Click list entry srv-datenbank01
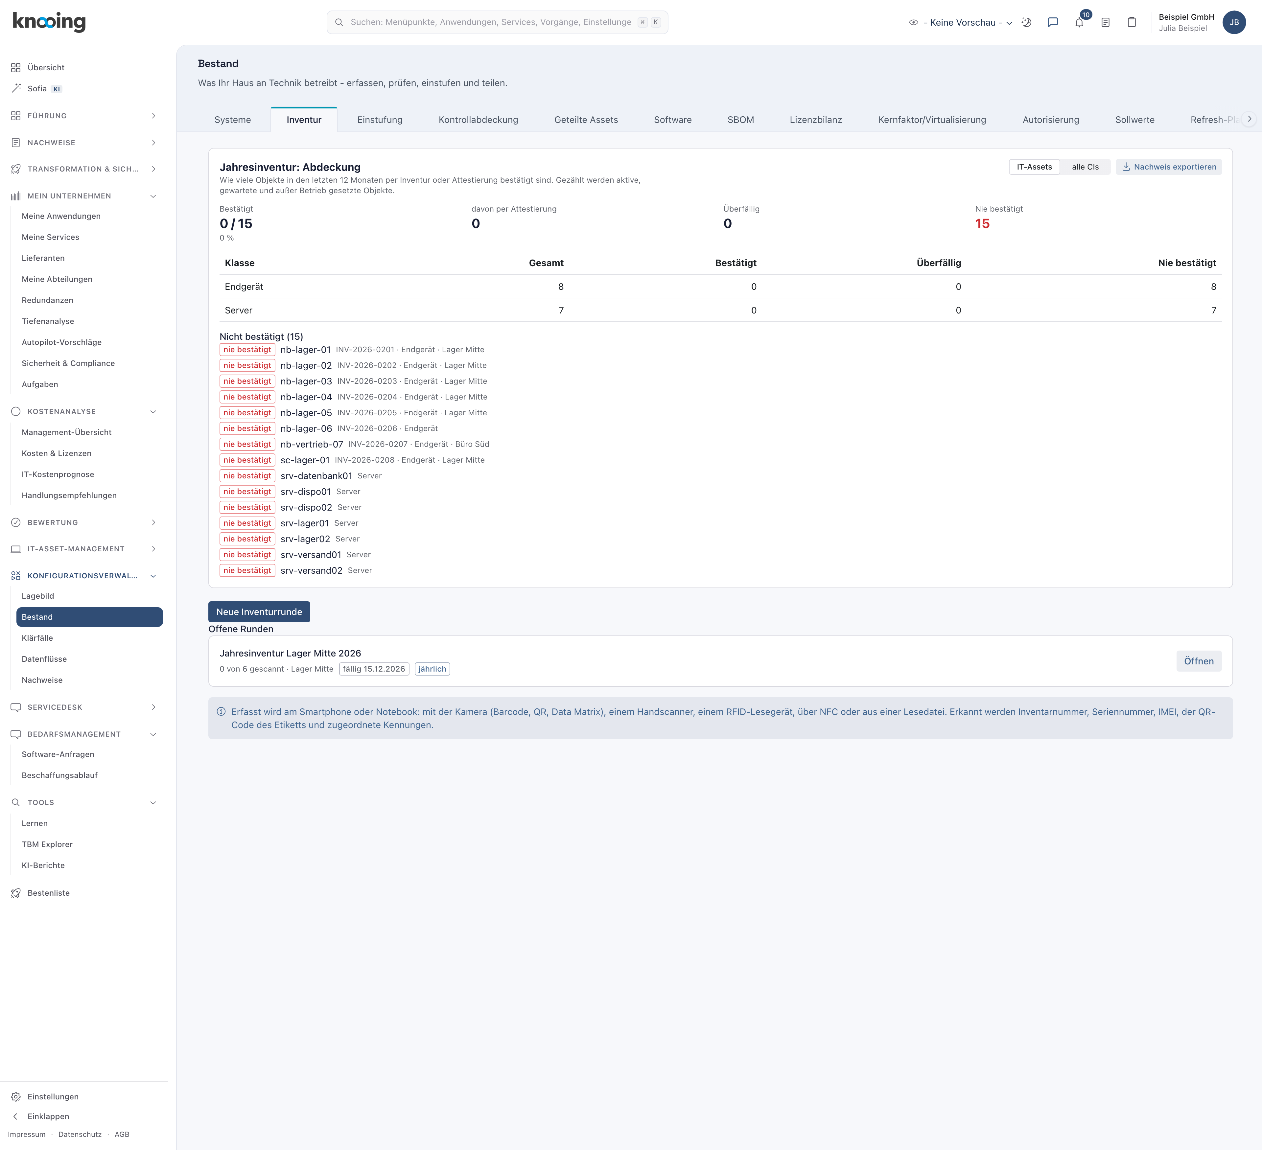 point(316,475)
